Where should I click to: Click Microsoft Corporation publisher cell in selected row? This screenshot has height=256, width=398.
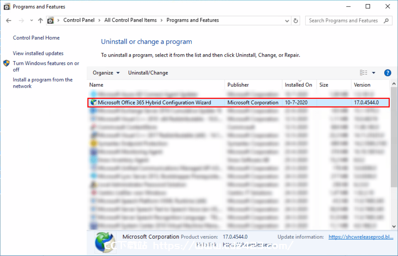[x=253, y=103]
